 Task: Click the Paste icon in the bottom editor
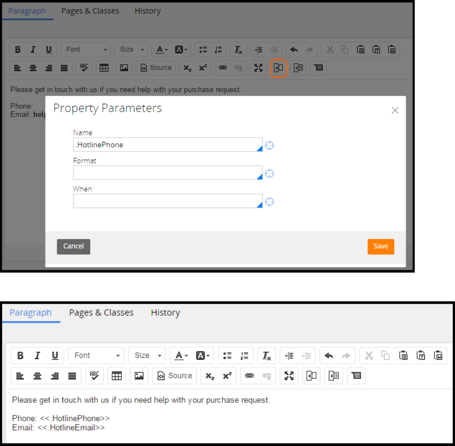(x=403, y=355)
